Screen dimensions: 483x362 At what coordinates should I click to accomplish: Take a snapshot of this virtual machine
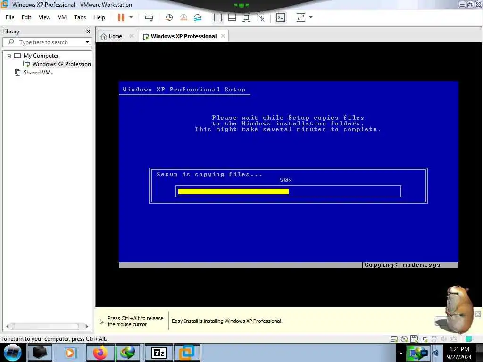tap(169, 17)
